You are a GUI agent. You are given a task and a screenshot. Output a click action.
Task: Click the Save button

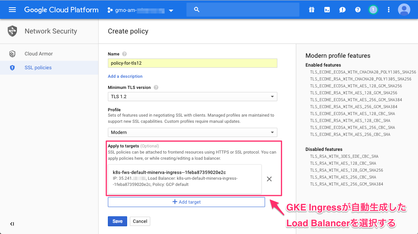point(118,221)
